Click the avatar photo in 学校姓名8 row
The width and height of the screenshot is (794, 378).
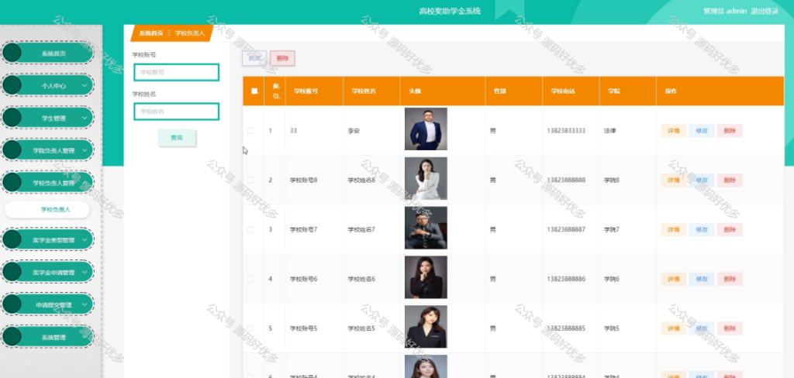426,179
